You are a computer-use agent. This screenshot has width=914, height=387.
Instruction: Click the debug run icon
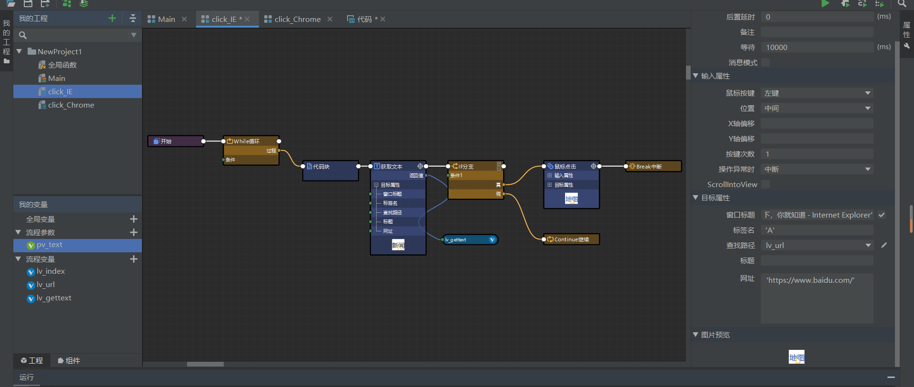[x=845, y=4]
